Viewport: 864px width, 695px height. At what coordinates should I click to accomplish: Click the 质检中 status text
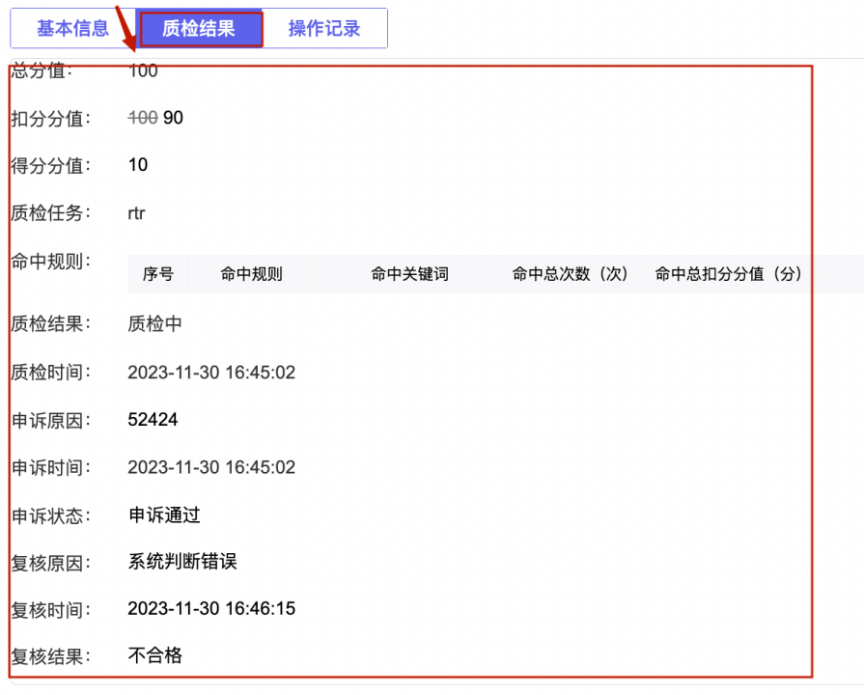point(154,323)
